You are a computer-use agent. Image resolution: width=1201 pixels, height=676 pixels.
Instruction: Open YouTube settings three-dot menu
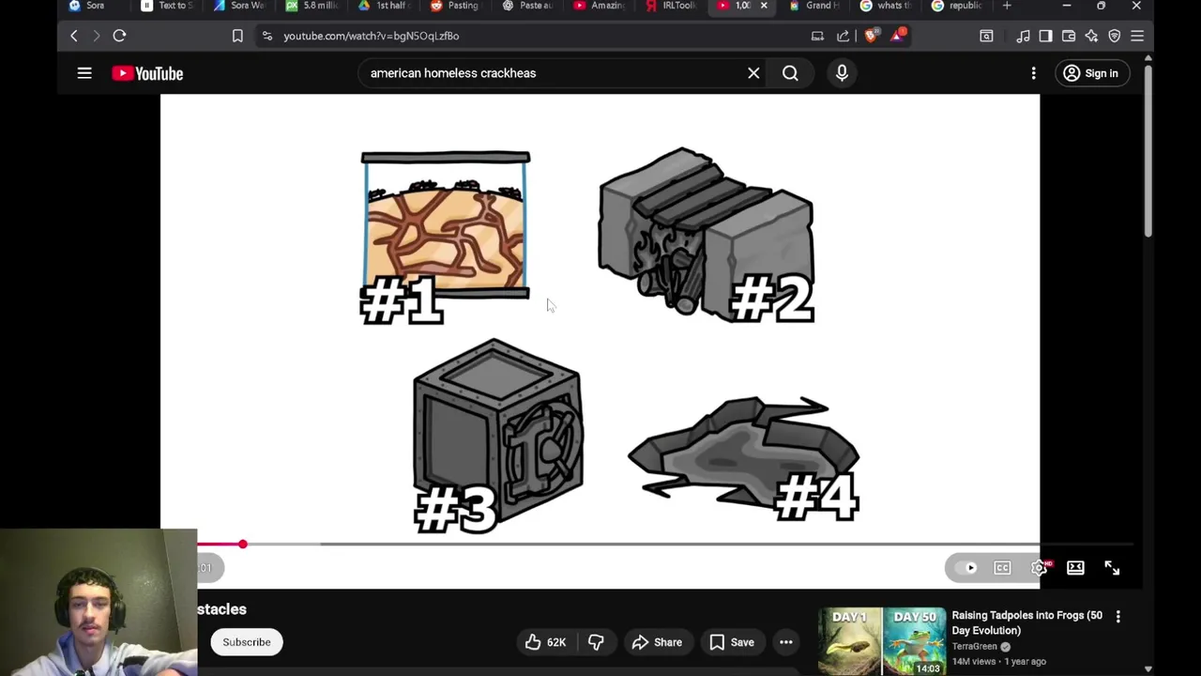point(1033,73)
